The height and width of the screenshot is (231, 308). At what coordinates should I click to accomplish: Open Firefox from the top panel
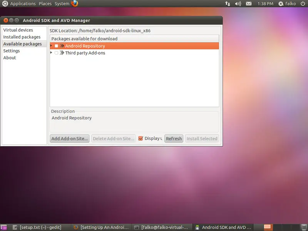[x=75, y=3]
